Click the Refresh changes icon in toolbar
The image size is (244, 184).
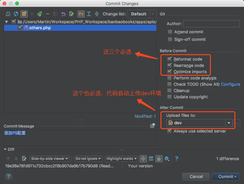tap(16, 14)
